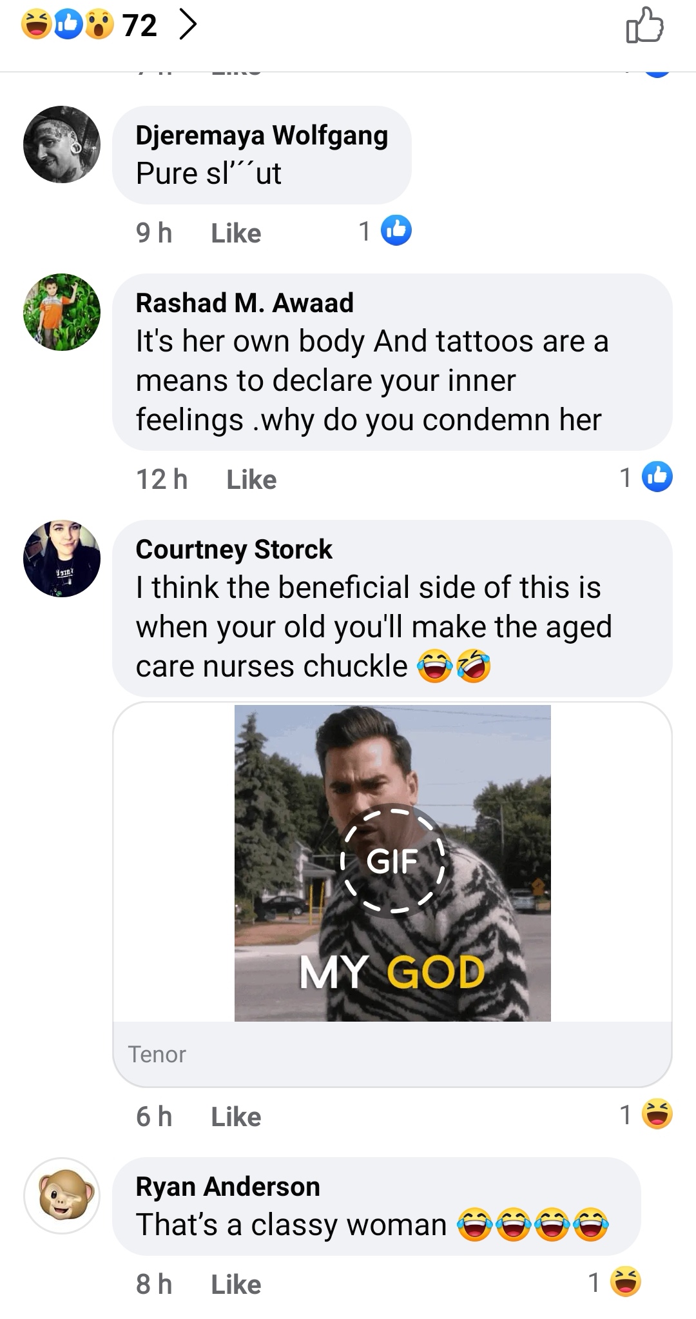Image resolution: width=696 pixels, height=1319 pixels.
Task: Like Courtney Storck's comment
Action: pos(236,1116)
